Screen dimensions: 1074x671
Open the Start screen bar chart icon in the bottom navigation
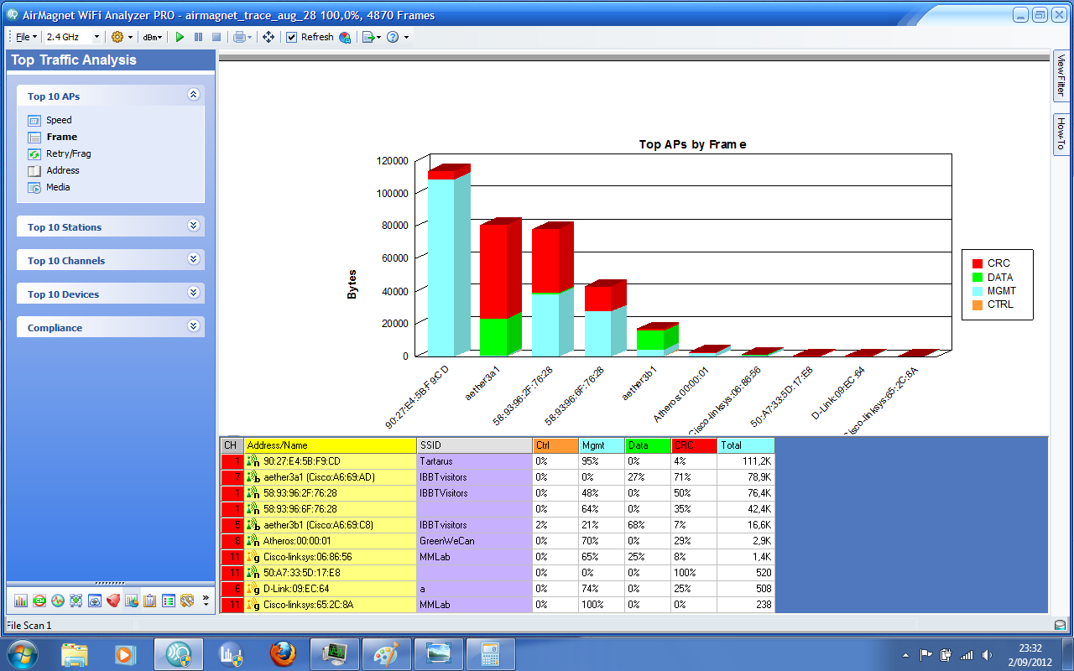pyautogui.click(x=20, y=601)
